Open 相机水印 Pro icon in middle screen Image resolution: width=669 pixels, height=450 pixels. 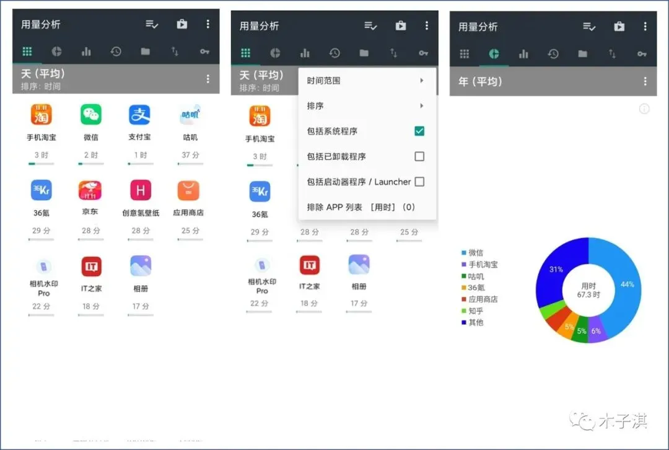[x=262, y=265]
